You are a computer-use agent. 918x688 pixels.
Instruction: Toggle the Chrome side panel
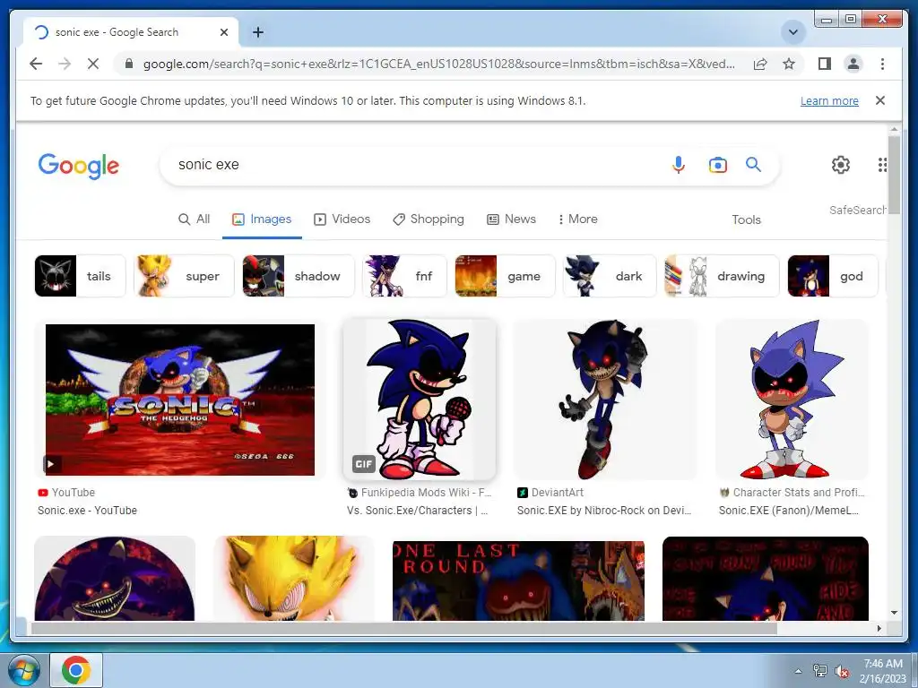pyautogui.click(x=825, y=64)
